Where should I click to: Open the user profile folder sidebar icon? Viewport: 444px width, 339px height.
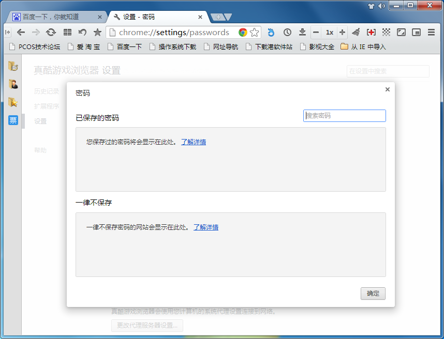[13, 84]
